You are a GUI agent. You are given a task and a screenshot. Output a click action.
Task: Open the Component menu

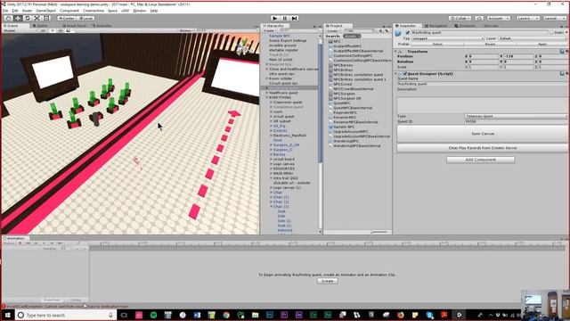click(69, 11)
